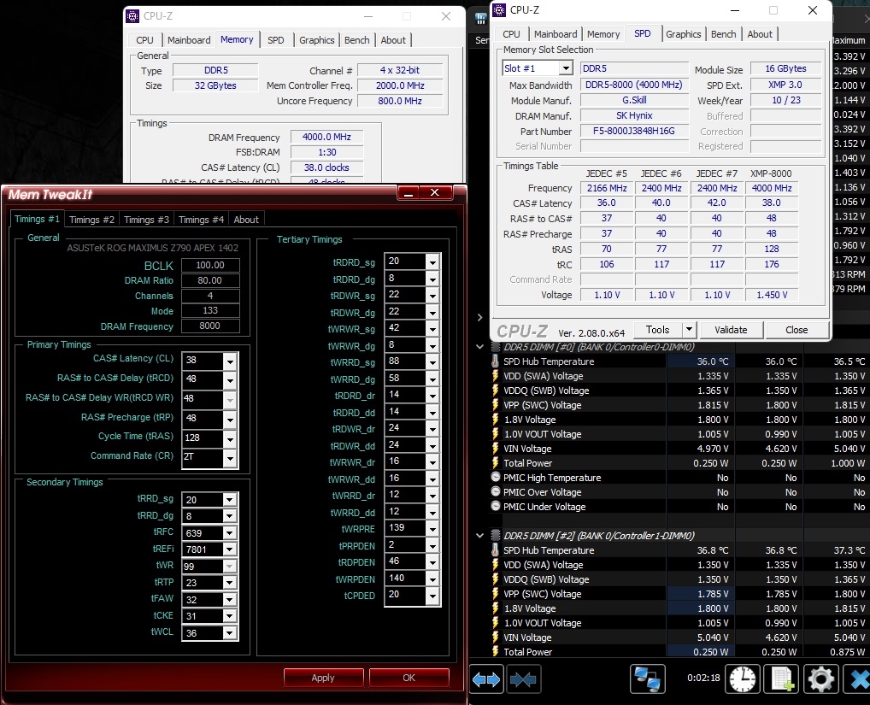Open the network computers icon in HWiNFO
The width and height of the screenshot is (870, 705).
click(x=648, y=679)
